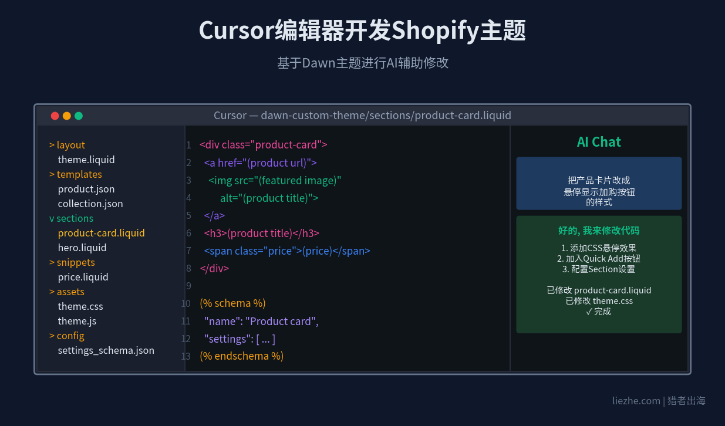Click the window title with product-card.liquid path
Viewport: 725px width, 426px height.
point(362,115)
